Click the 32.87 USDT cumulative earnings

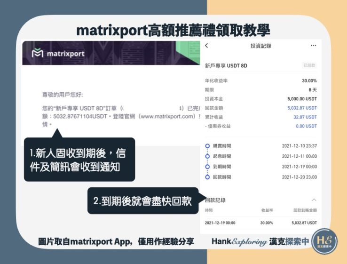[x=305, y=117]
